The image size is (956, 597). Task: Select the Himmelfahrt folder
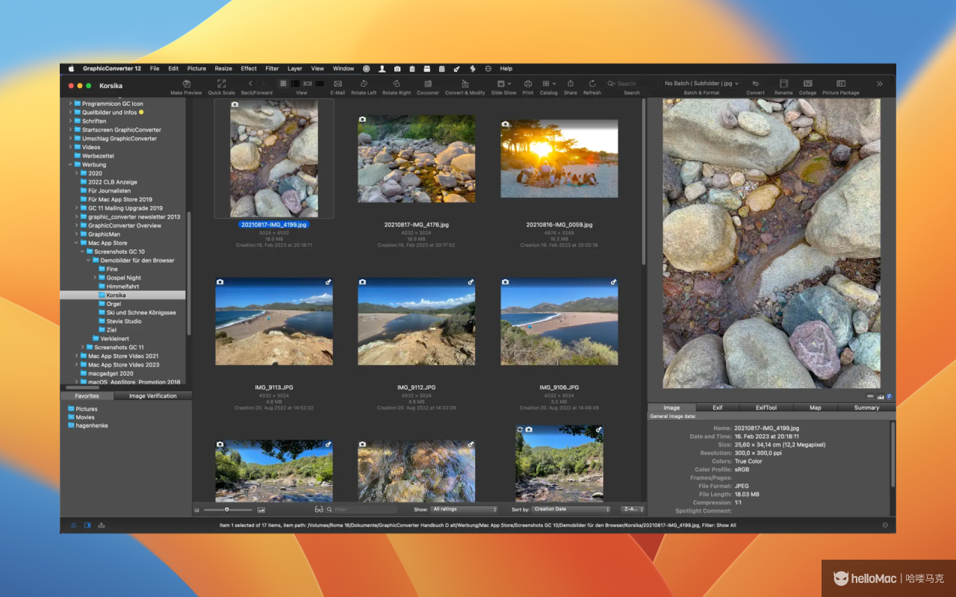122,287
